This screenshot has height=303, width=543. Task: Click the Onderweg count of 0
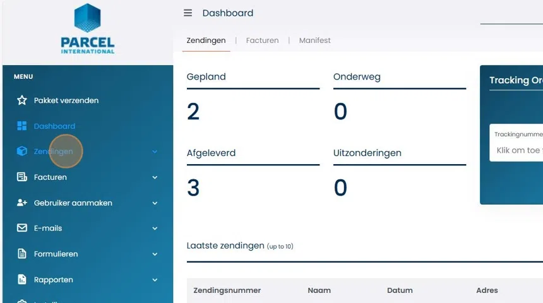340,112
